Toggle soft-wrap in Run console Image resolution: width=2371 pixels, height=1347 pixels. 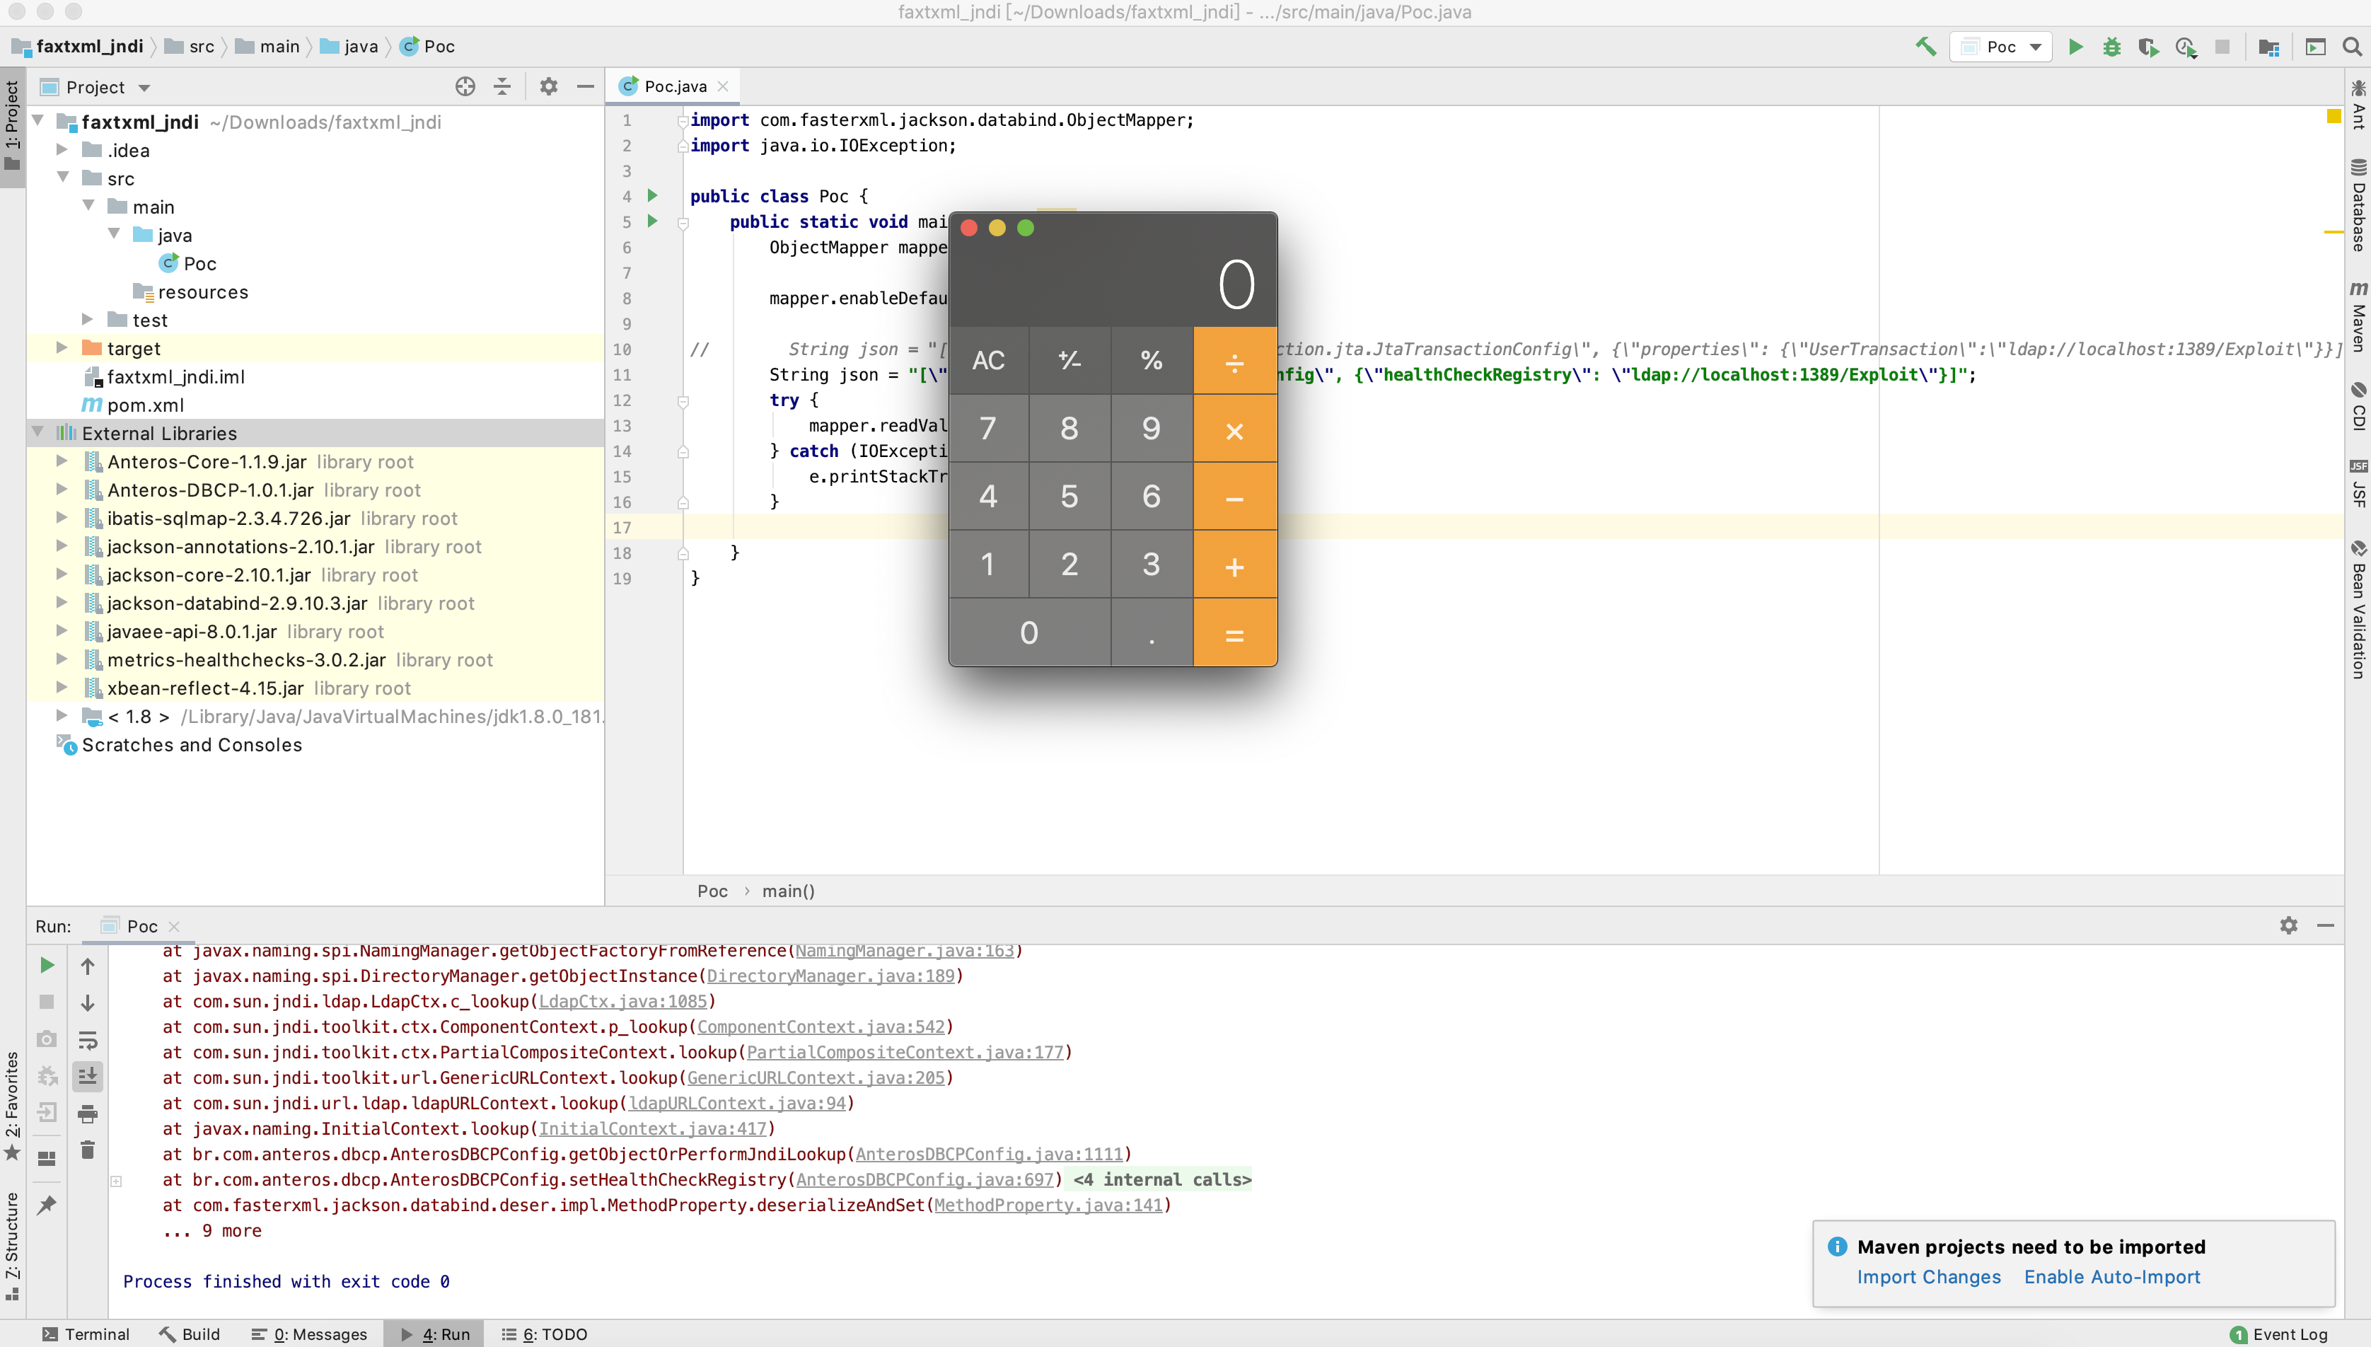[88, 1040]
